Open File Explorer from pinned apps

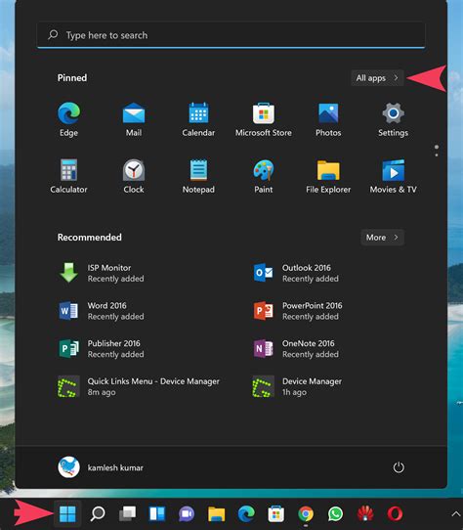328,176
